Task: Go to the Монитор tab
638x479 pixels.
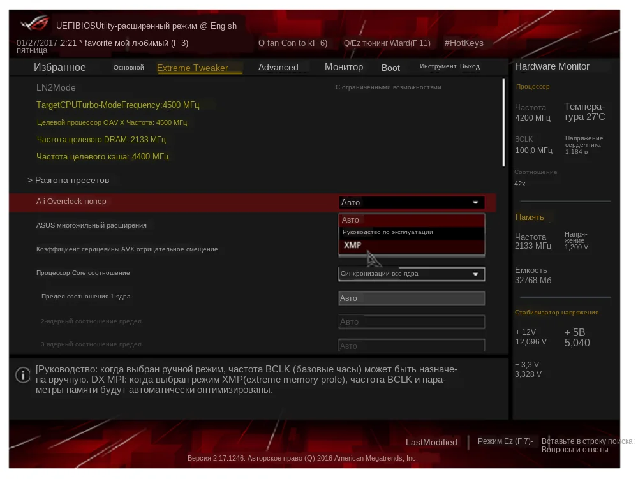Action: 344,67
